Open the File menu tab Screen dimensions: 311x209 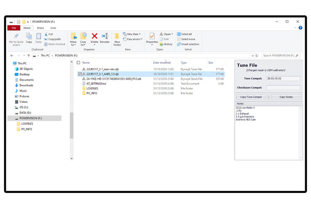tap(14, 28)
